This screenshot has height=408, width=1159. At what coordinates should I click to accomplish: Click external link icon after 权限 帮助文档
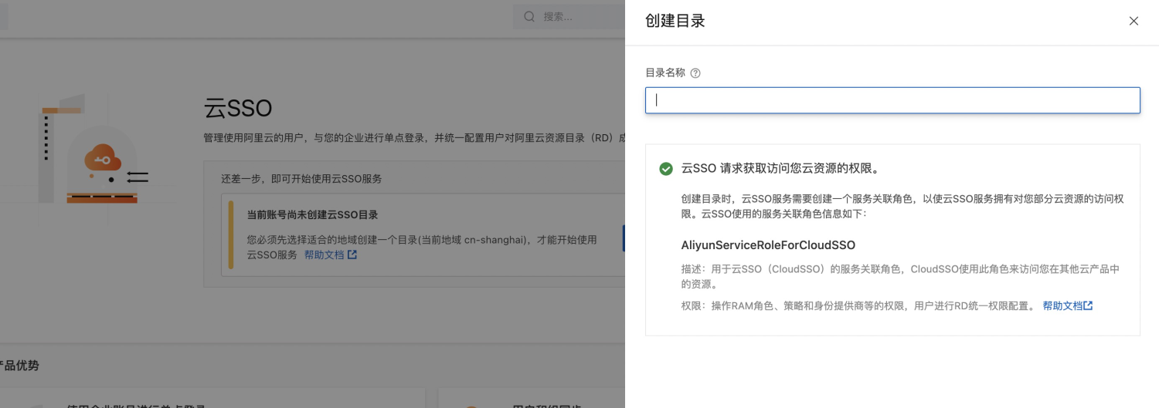1088,305
